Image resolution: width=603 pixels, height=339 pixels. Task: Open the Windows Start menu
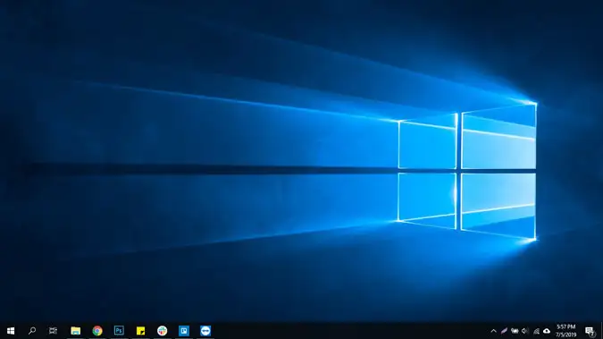(x=11, y=331)
